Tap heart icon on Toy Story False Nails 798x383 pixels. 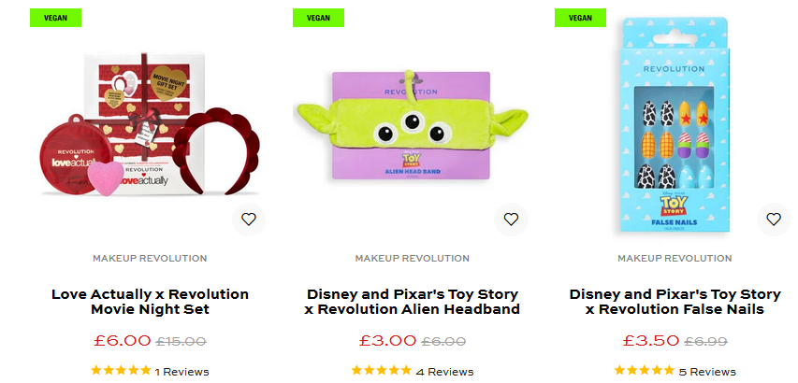point(774,220)
